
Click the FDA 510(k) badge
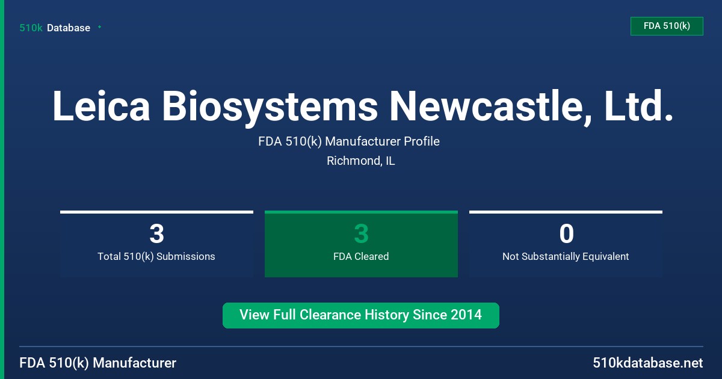tap(667, 26)
